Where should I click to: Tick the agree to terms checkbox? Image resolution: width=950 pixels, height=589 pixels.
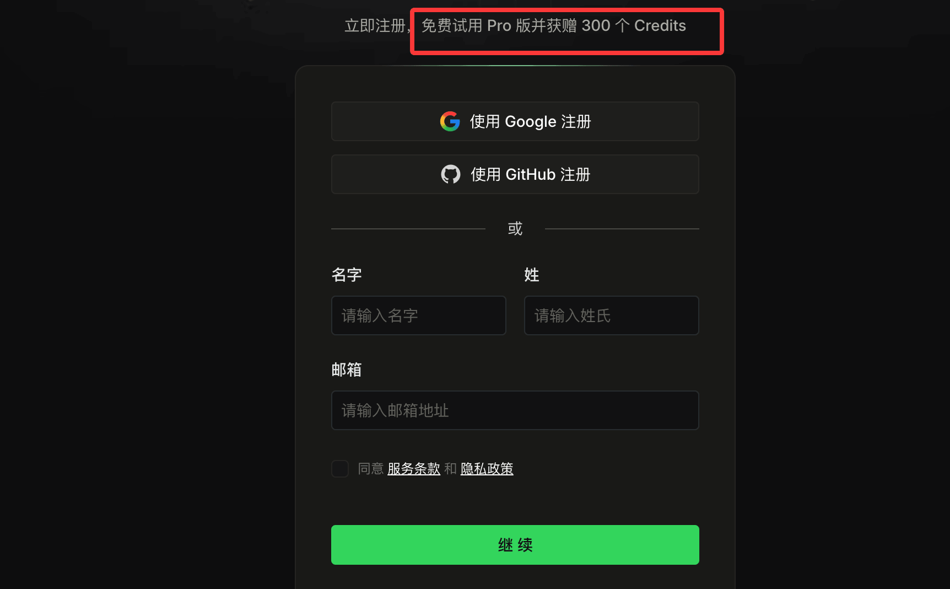(x=340, y=469)
